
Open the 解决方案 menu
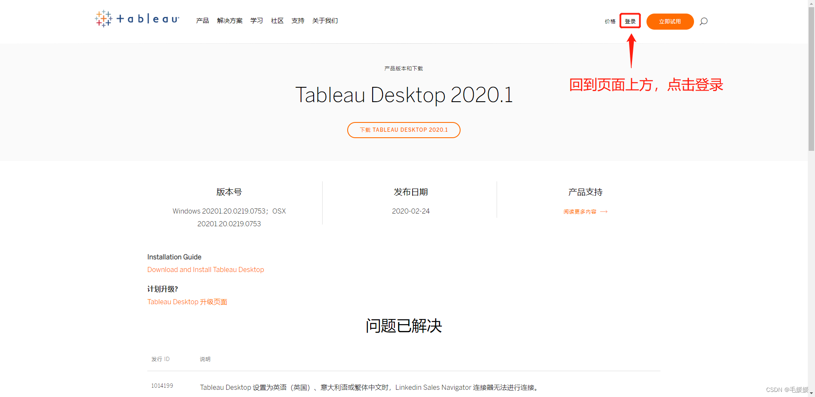tap(230, 20)
